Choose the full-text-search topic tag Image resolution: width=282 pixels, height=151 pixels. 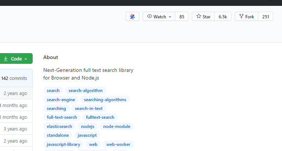(62, 117)
